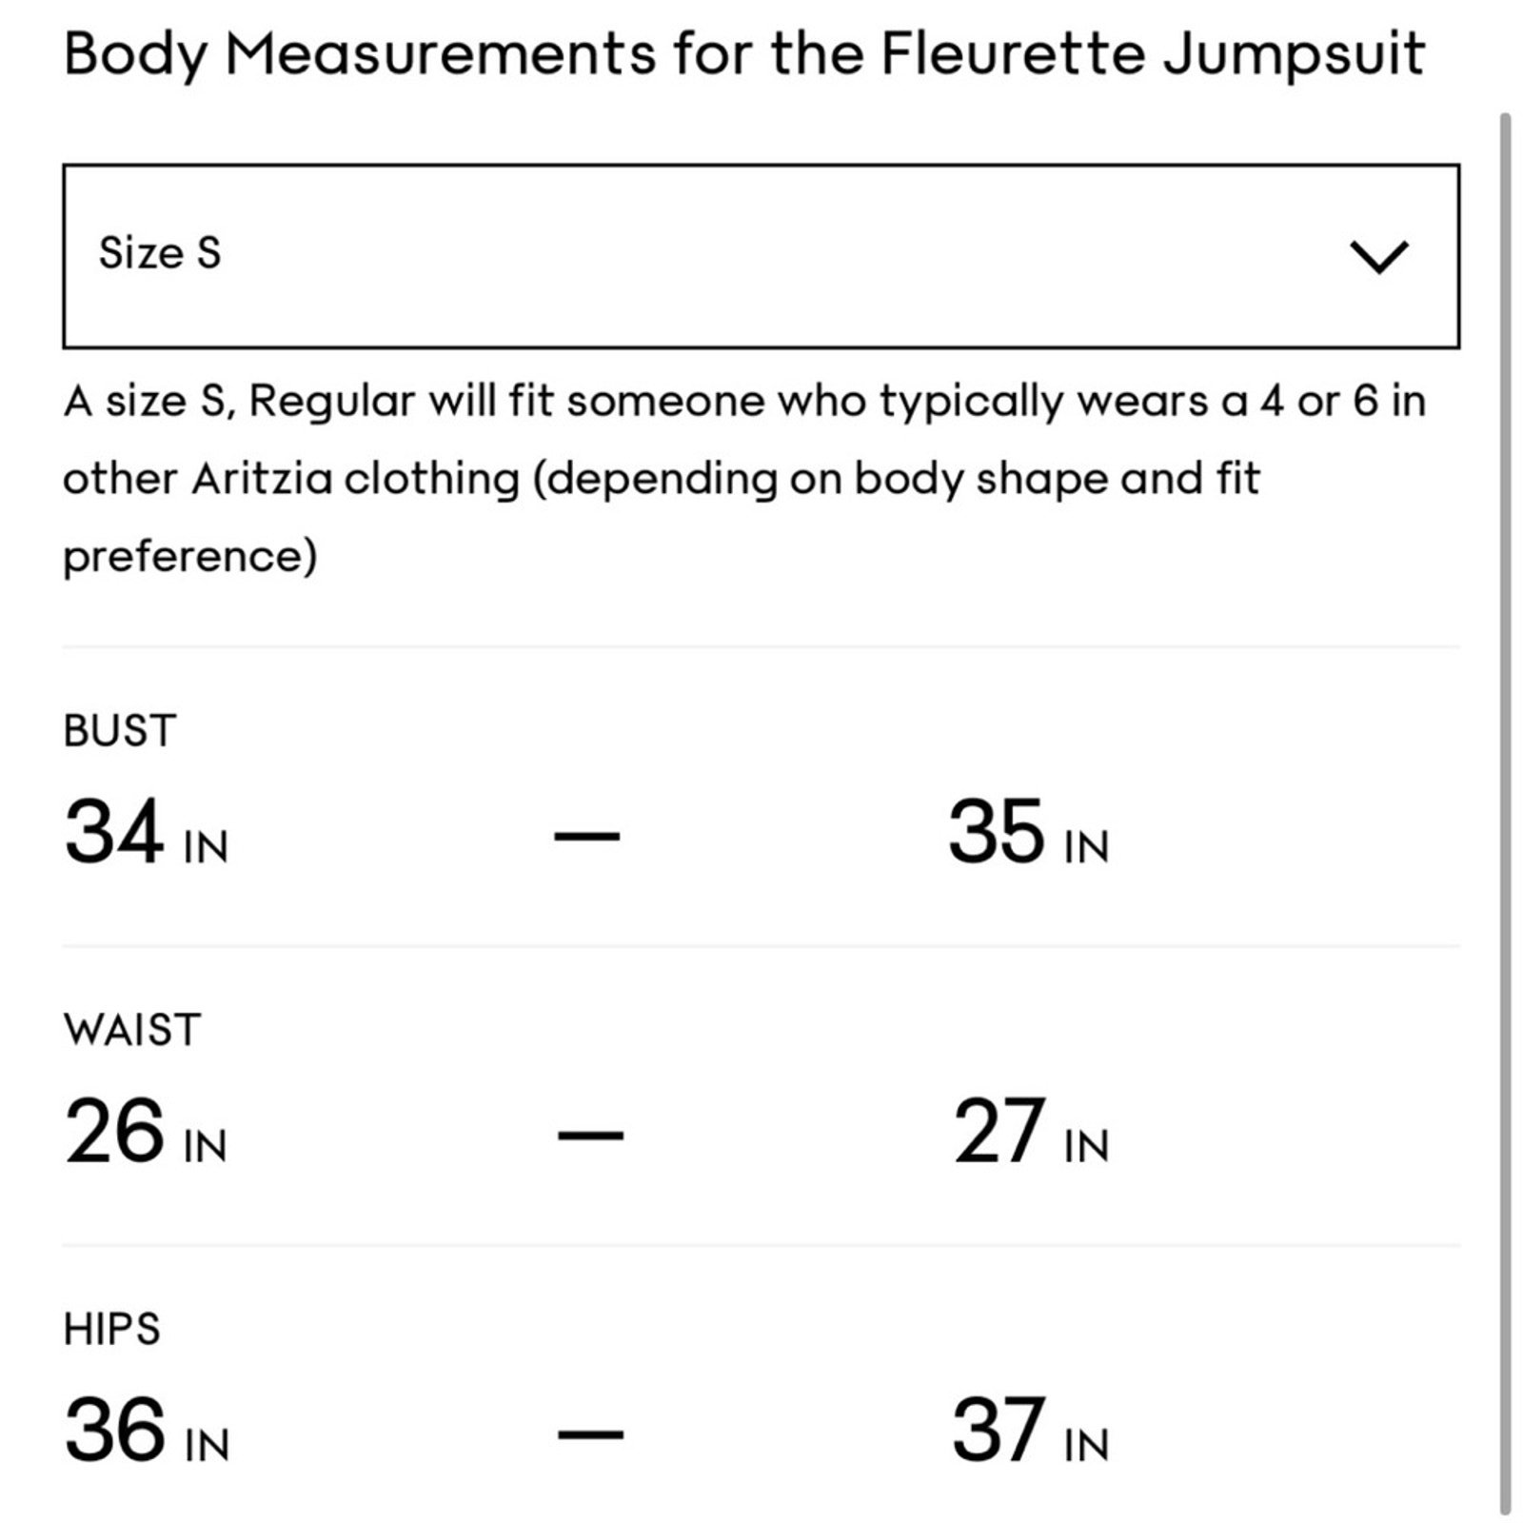Viewport: 1523px width, 1523px height.
Task: Click the vertical scrollbar on right edge
Action: tap(1505, 814)
